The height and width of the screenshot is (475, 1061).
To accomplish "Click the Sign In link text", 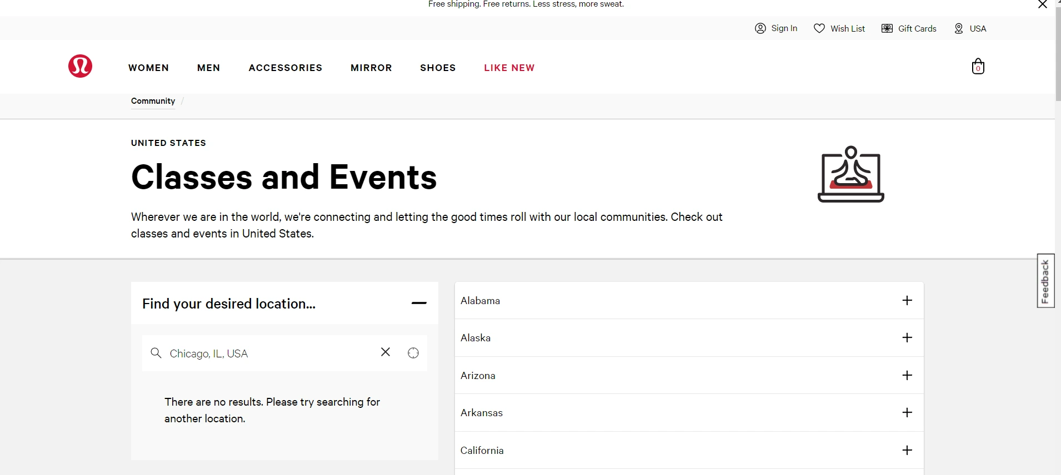I will pos(784,28).
